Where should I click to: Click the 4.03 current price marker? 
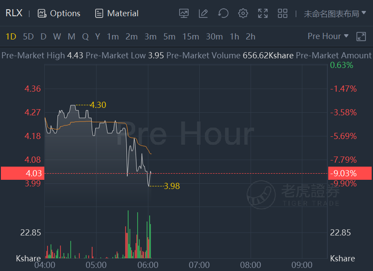(22, 173)
